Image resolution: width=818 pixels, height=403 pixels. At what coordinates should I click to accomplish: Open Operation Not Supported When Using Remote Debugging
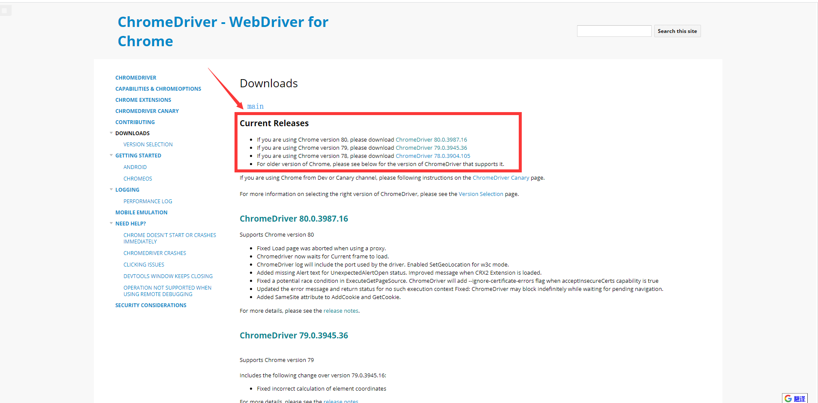167,291
